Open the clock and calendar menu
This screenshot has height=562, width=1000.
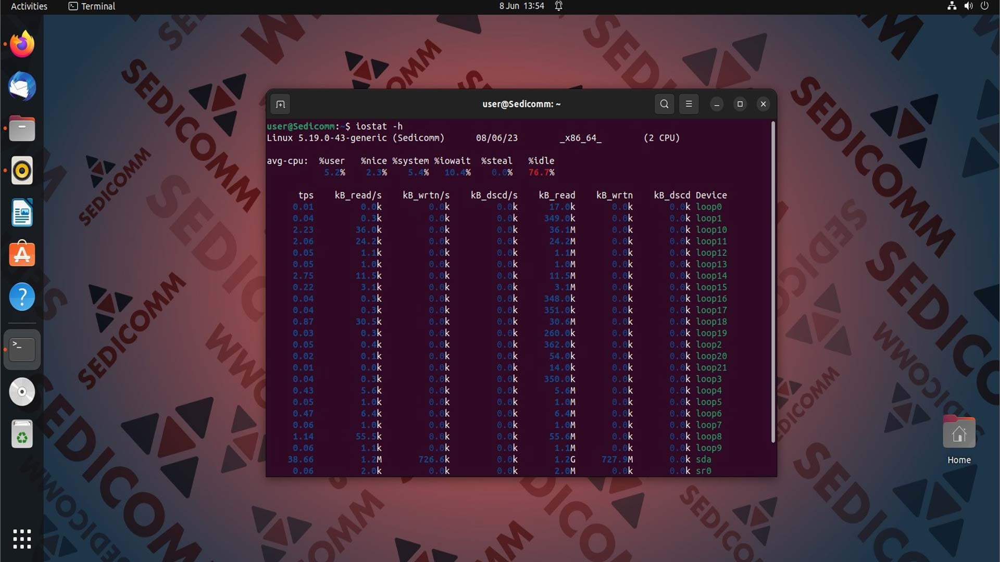(521, 6)
